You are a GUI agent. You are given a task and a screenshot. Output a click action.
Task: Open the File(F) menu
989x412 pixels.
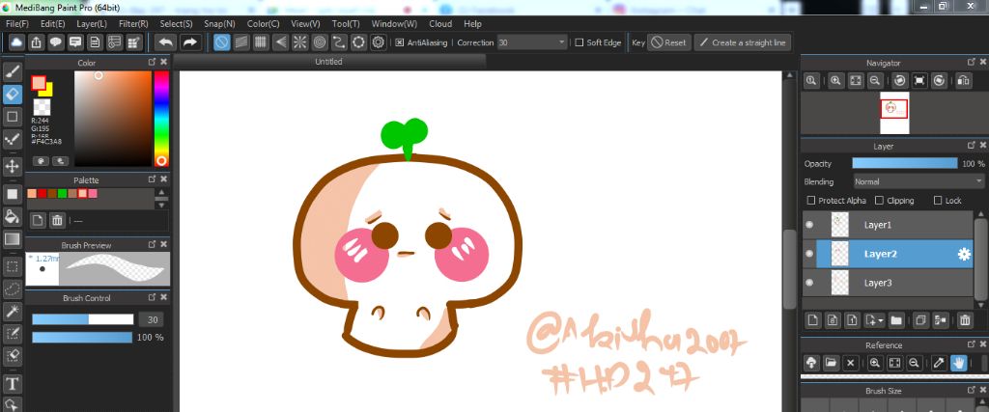pos(17,24)
